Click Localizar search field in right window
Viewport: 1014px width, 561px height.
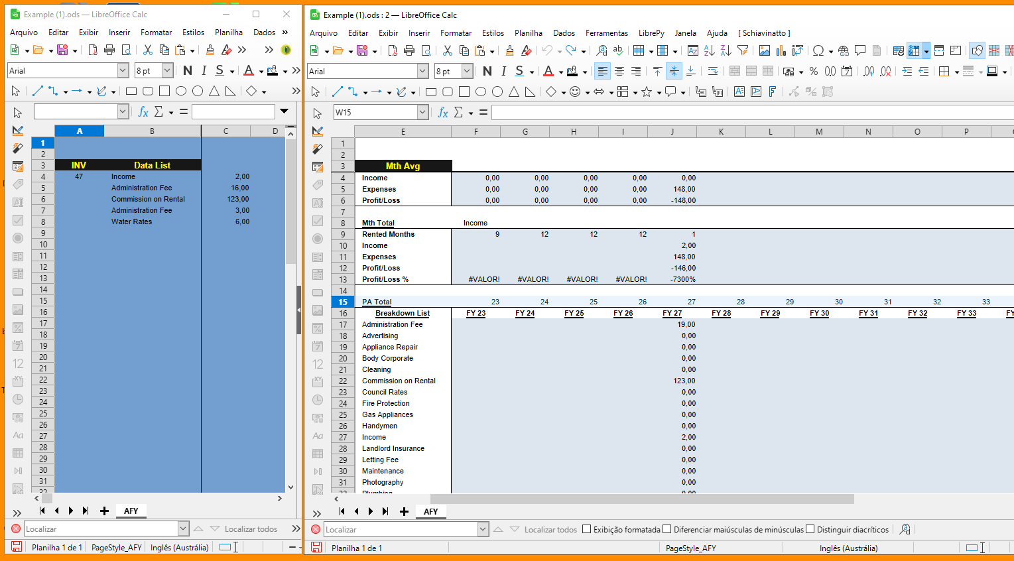click(x=401, y=529)
